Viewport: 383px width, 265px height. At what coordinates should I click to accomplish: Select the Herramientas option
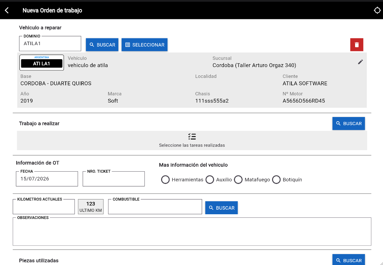[165, 179]
